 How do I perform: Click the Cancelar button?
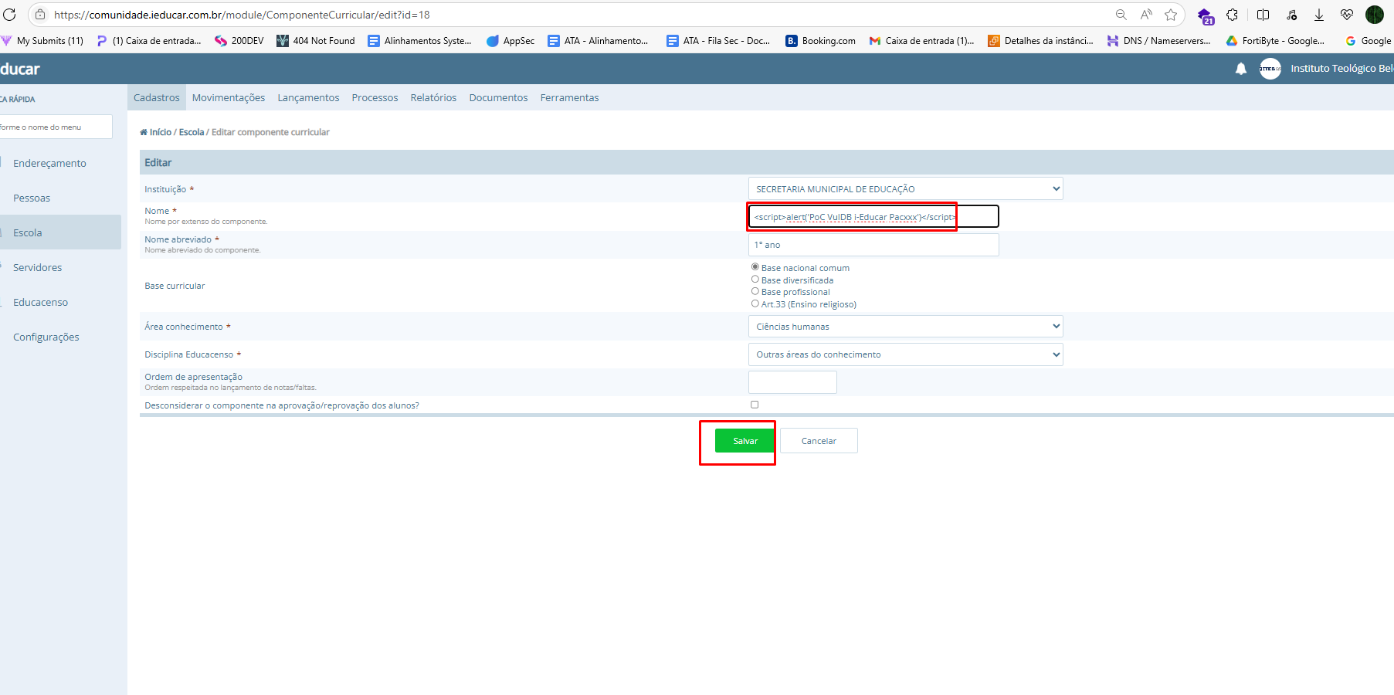point(819,441)
